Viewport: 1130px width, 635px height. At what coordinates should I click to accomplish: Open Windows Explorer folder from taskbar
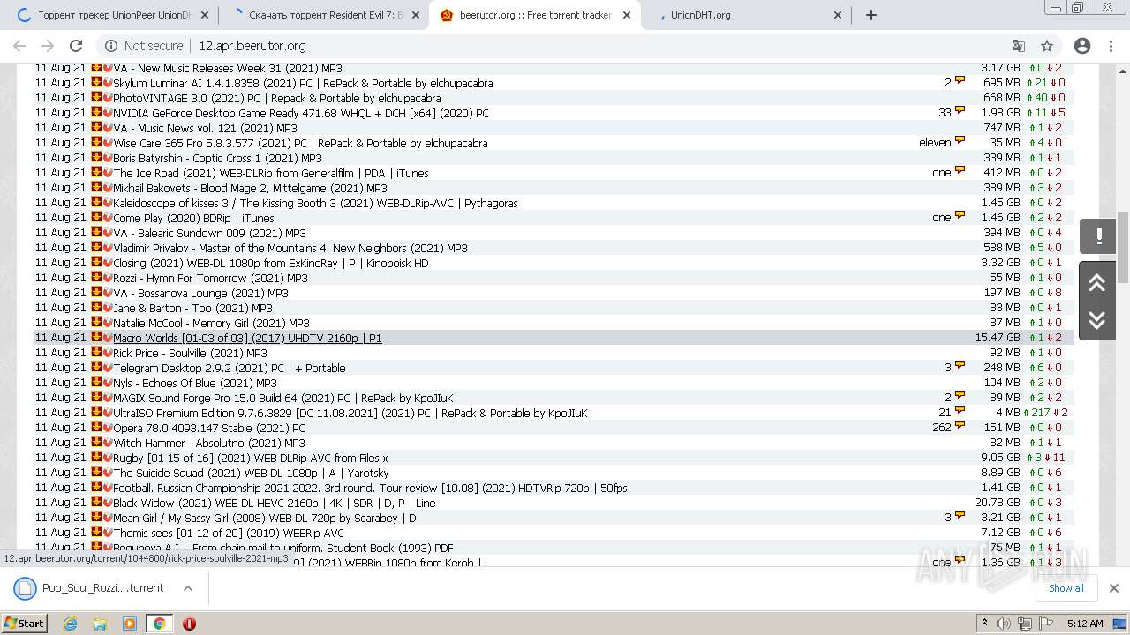tap(100, 624)
